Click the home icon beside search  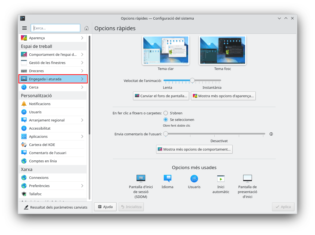pyautogui.click(x=87, y=28)
